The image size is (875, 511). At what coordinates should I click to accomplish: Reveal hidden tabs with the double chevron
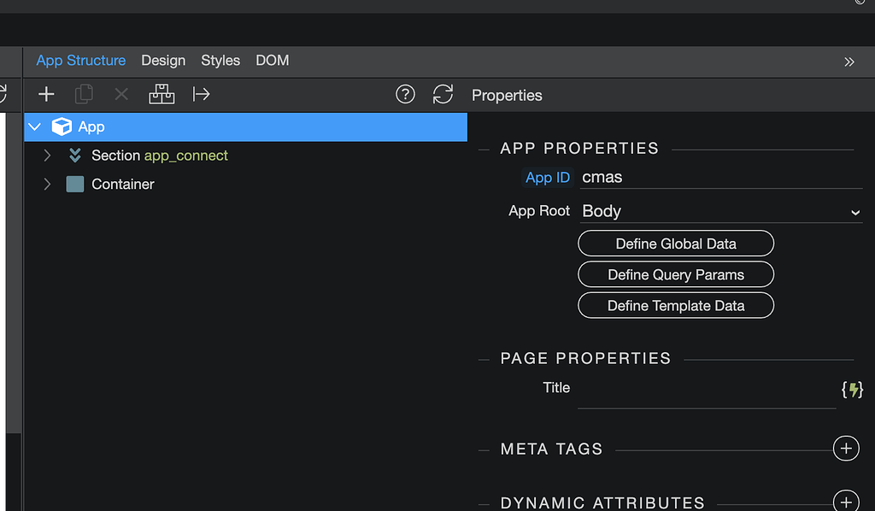(x=849, y=61)
